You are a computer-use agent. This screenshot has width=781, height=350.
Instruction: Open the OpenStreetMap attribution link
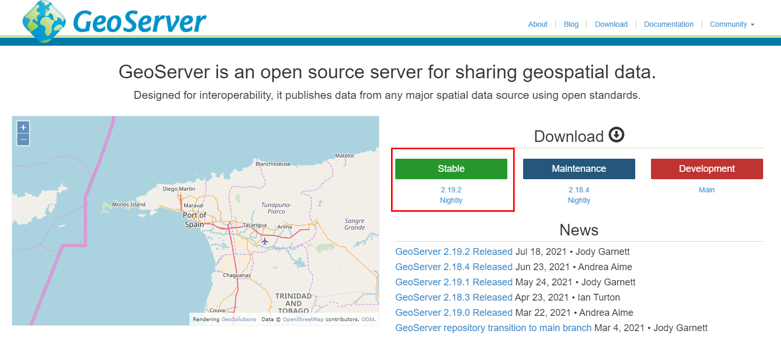tap(303, 320)
